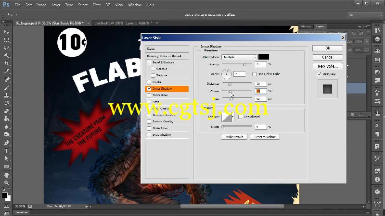
Task: Open the Character panel icon in right dock
Action: 377,126
